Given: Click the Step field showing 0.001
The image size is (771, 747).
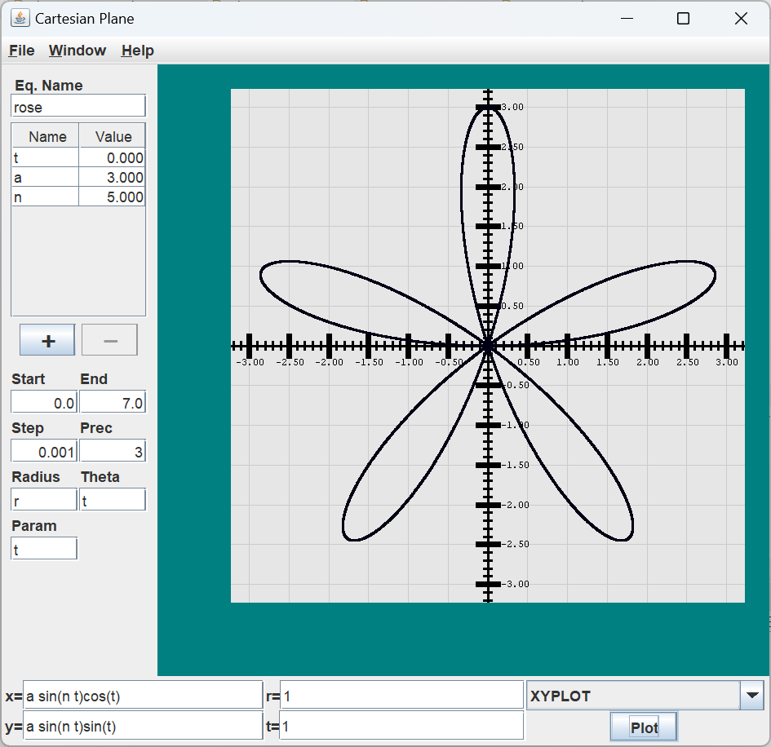Looking at the screenshot, I should (x=44, y=452).
